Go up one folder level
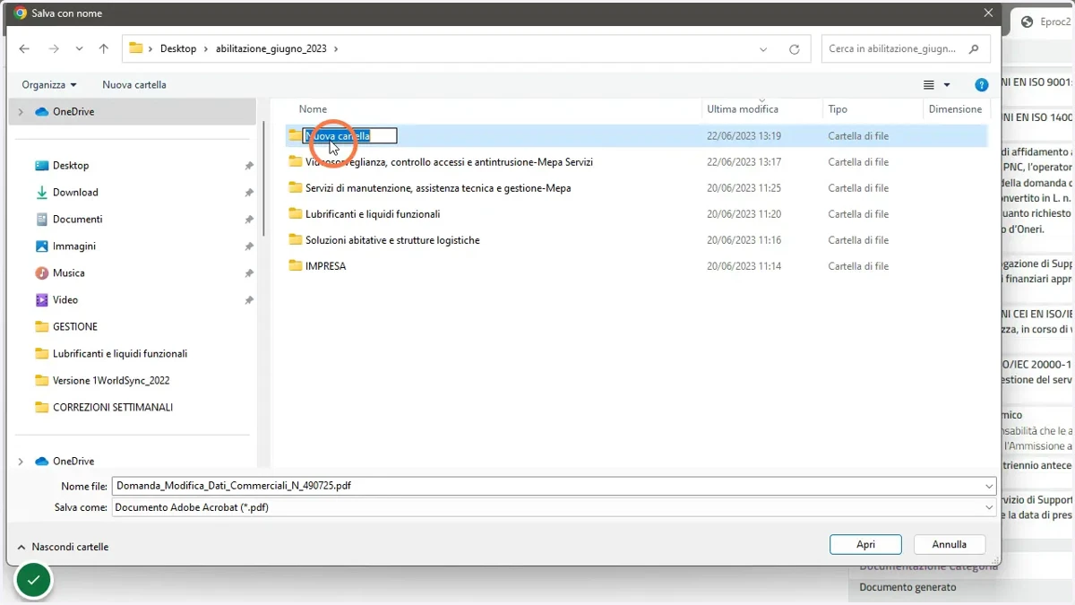 click(103, 49)
